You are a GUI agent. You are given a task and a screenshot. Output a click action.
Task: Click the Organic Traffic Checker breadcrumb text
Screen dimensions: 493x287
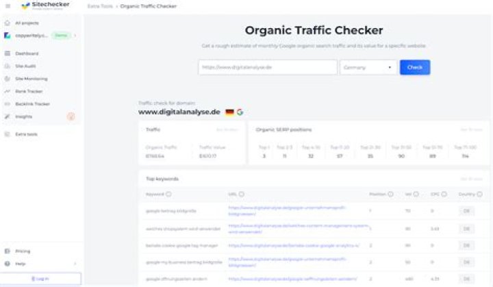[x=149, y=6]
